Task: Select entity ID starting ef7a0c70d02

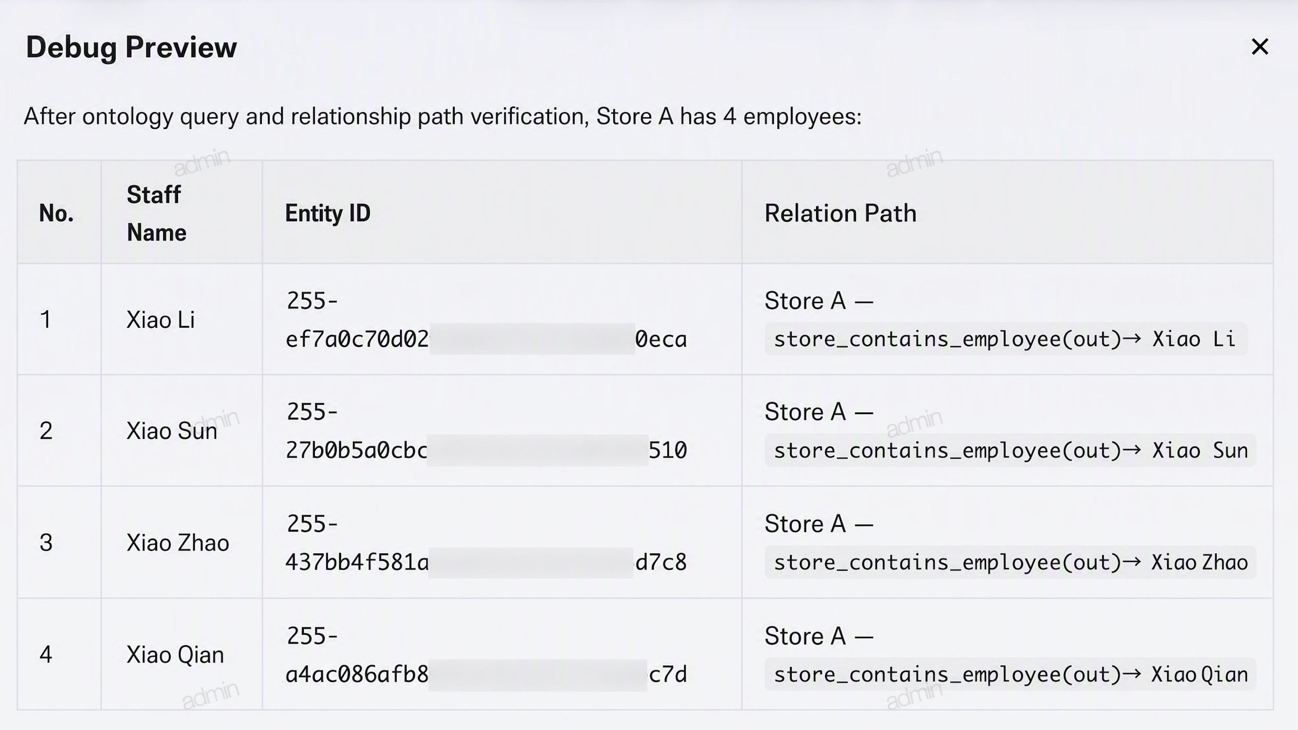Action: click(x=486, y=320)
